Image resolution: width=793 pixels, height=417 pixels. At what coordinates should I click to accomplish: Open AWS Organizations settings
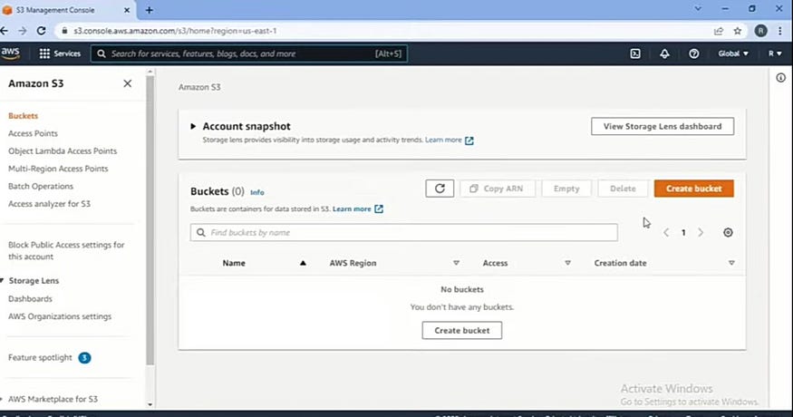tap(60, 316)
